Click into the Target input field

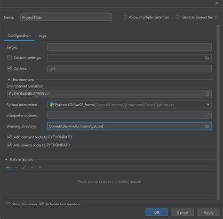click(x=129, y=47)
